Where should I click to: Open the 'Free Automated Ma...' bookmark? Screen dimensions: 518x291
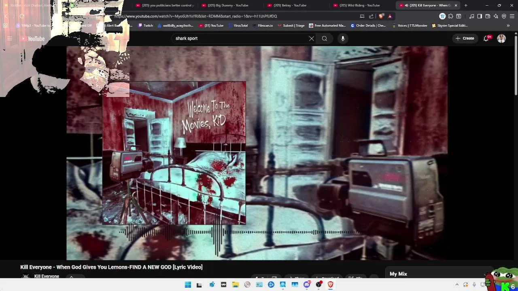click(327, 25)
